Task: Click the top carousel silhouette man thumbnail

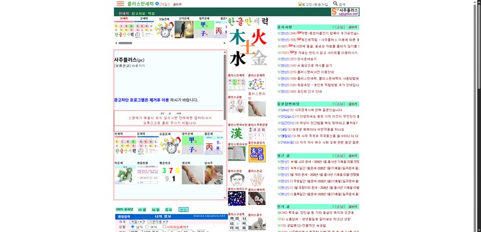Action: point(184,29)
